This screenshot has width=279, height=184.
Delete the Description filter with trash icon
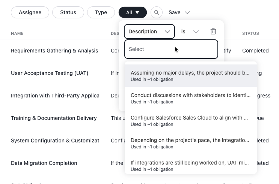tap(213, 31)
